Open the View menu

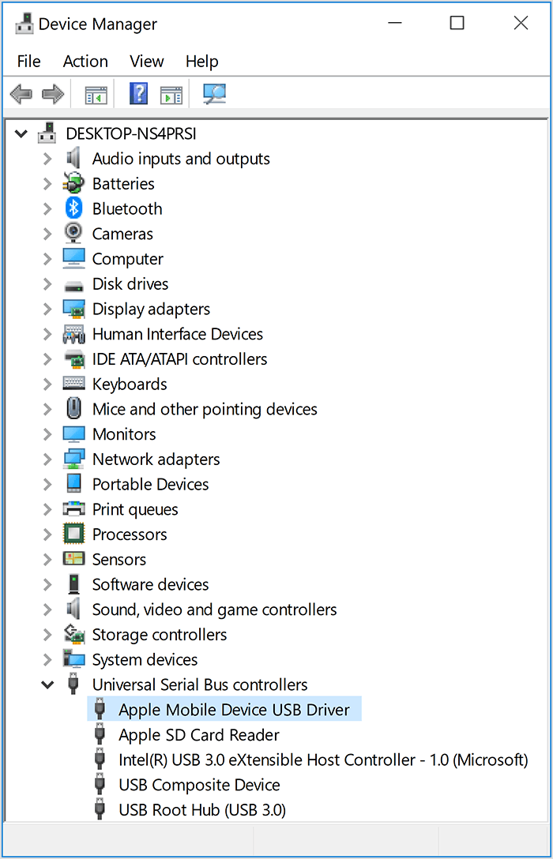click(x=146, y=62)
